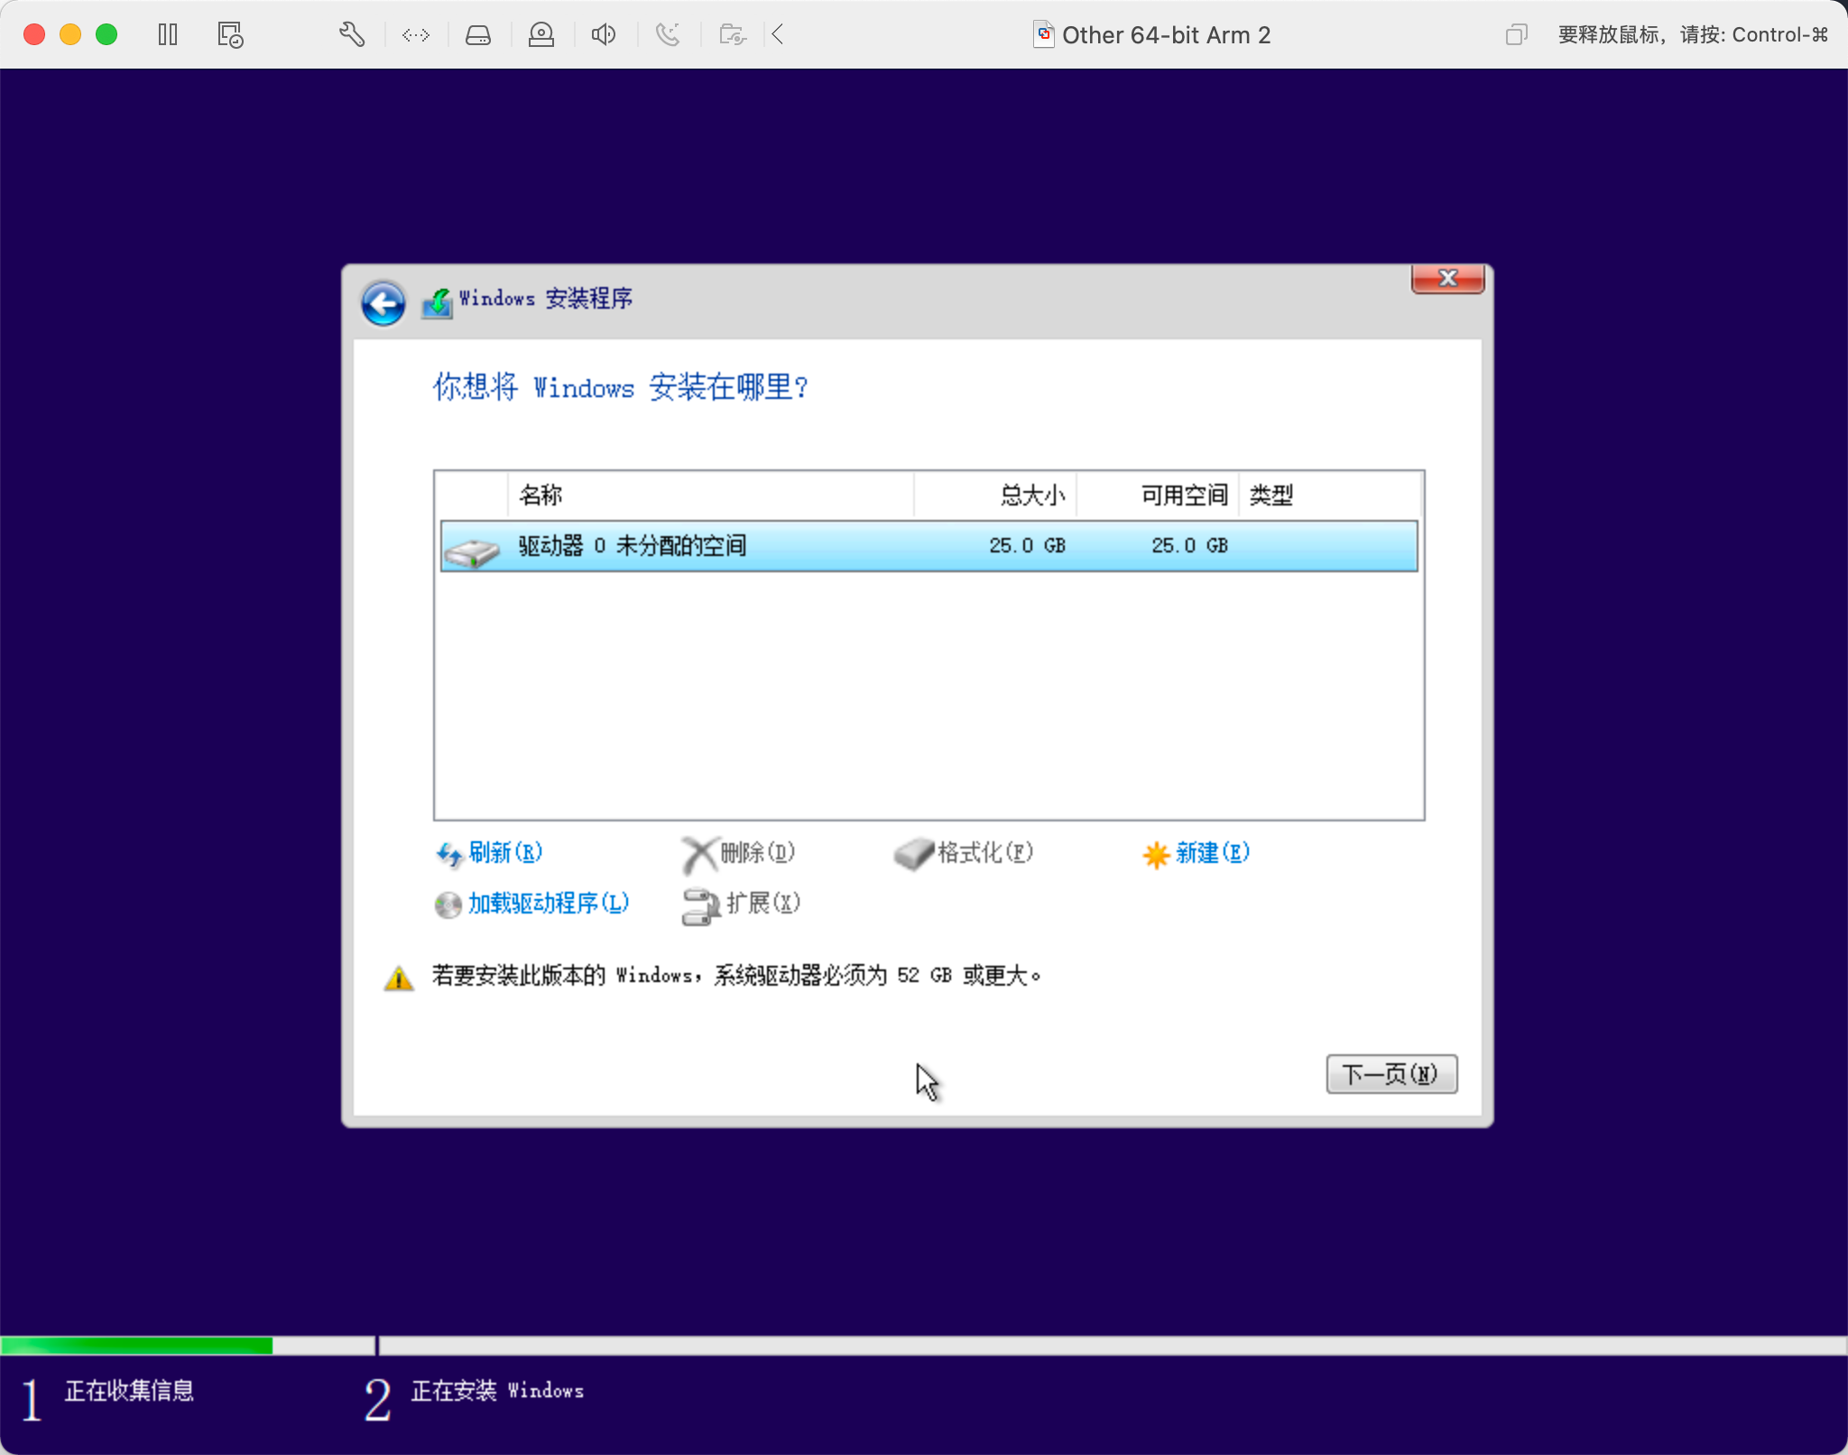Click step 2 正在安装 Windows label

497,1391
